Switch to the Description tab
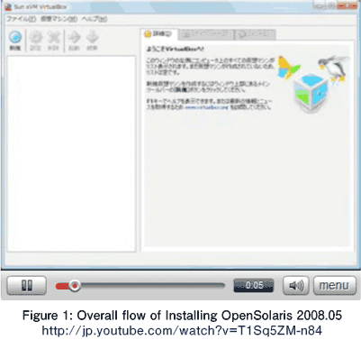The height and width of the screenshot is (340, 361). pos(256,34)
